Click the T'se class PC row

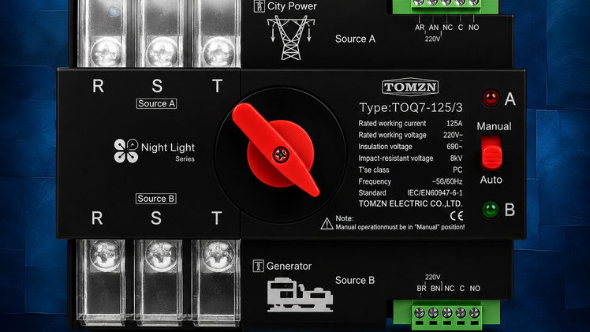(x=410, y=170)
